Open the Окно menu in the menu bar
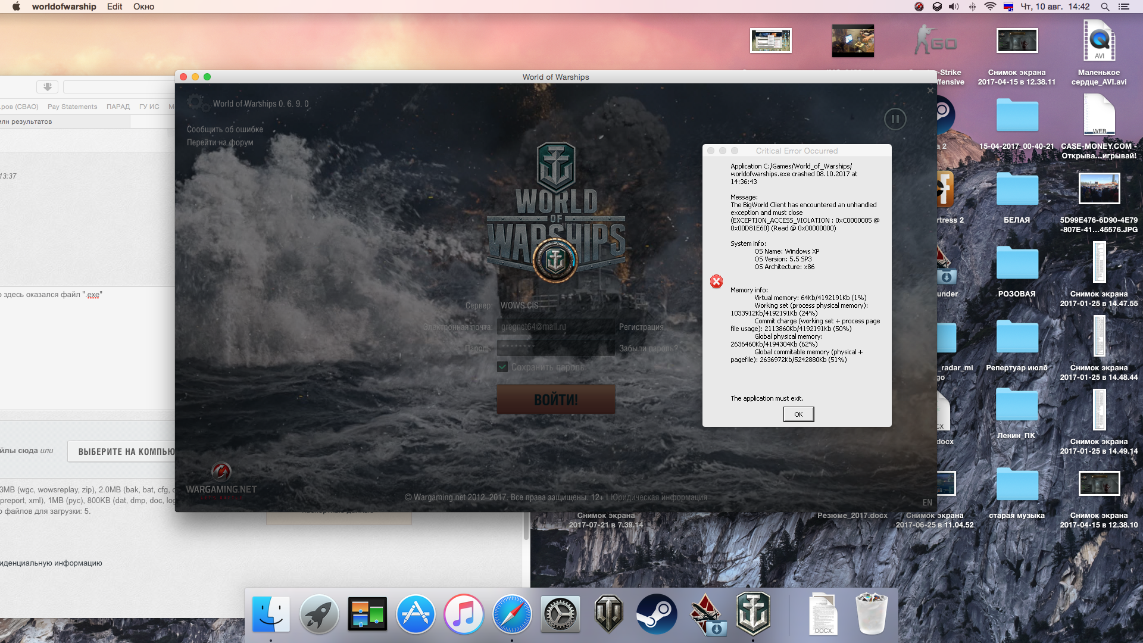 [x=143, y=7]
